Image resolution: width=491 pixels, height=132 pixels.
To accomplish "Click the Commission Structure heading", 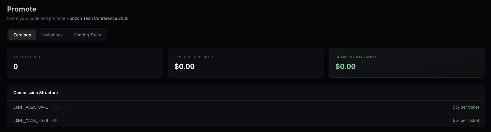I will click(36, 93).
